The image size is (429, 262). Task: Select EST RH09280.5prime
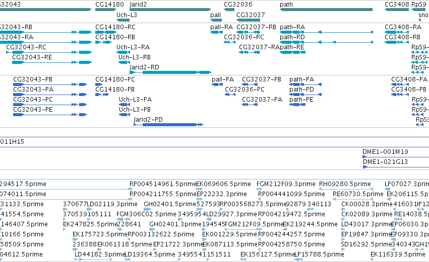pyautogui.click(x=345, y=184)
